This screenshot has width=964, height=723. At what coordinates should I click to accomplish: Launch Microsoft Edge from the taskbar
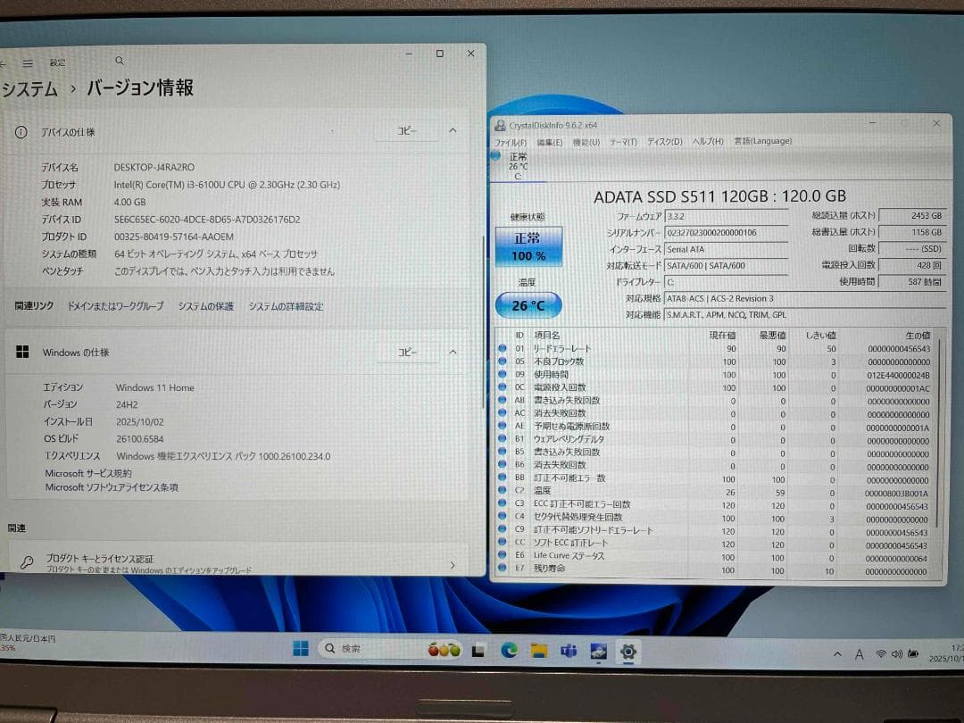click(509, 650)
